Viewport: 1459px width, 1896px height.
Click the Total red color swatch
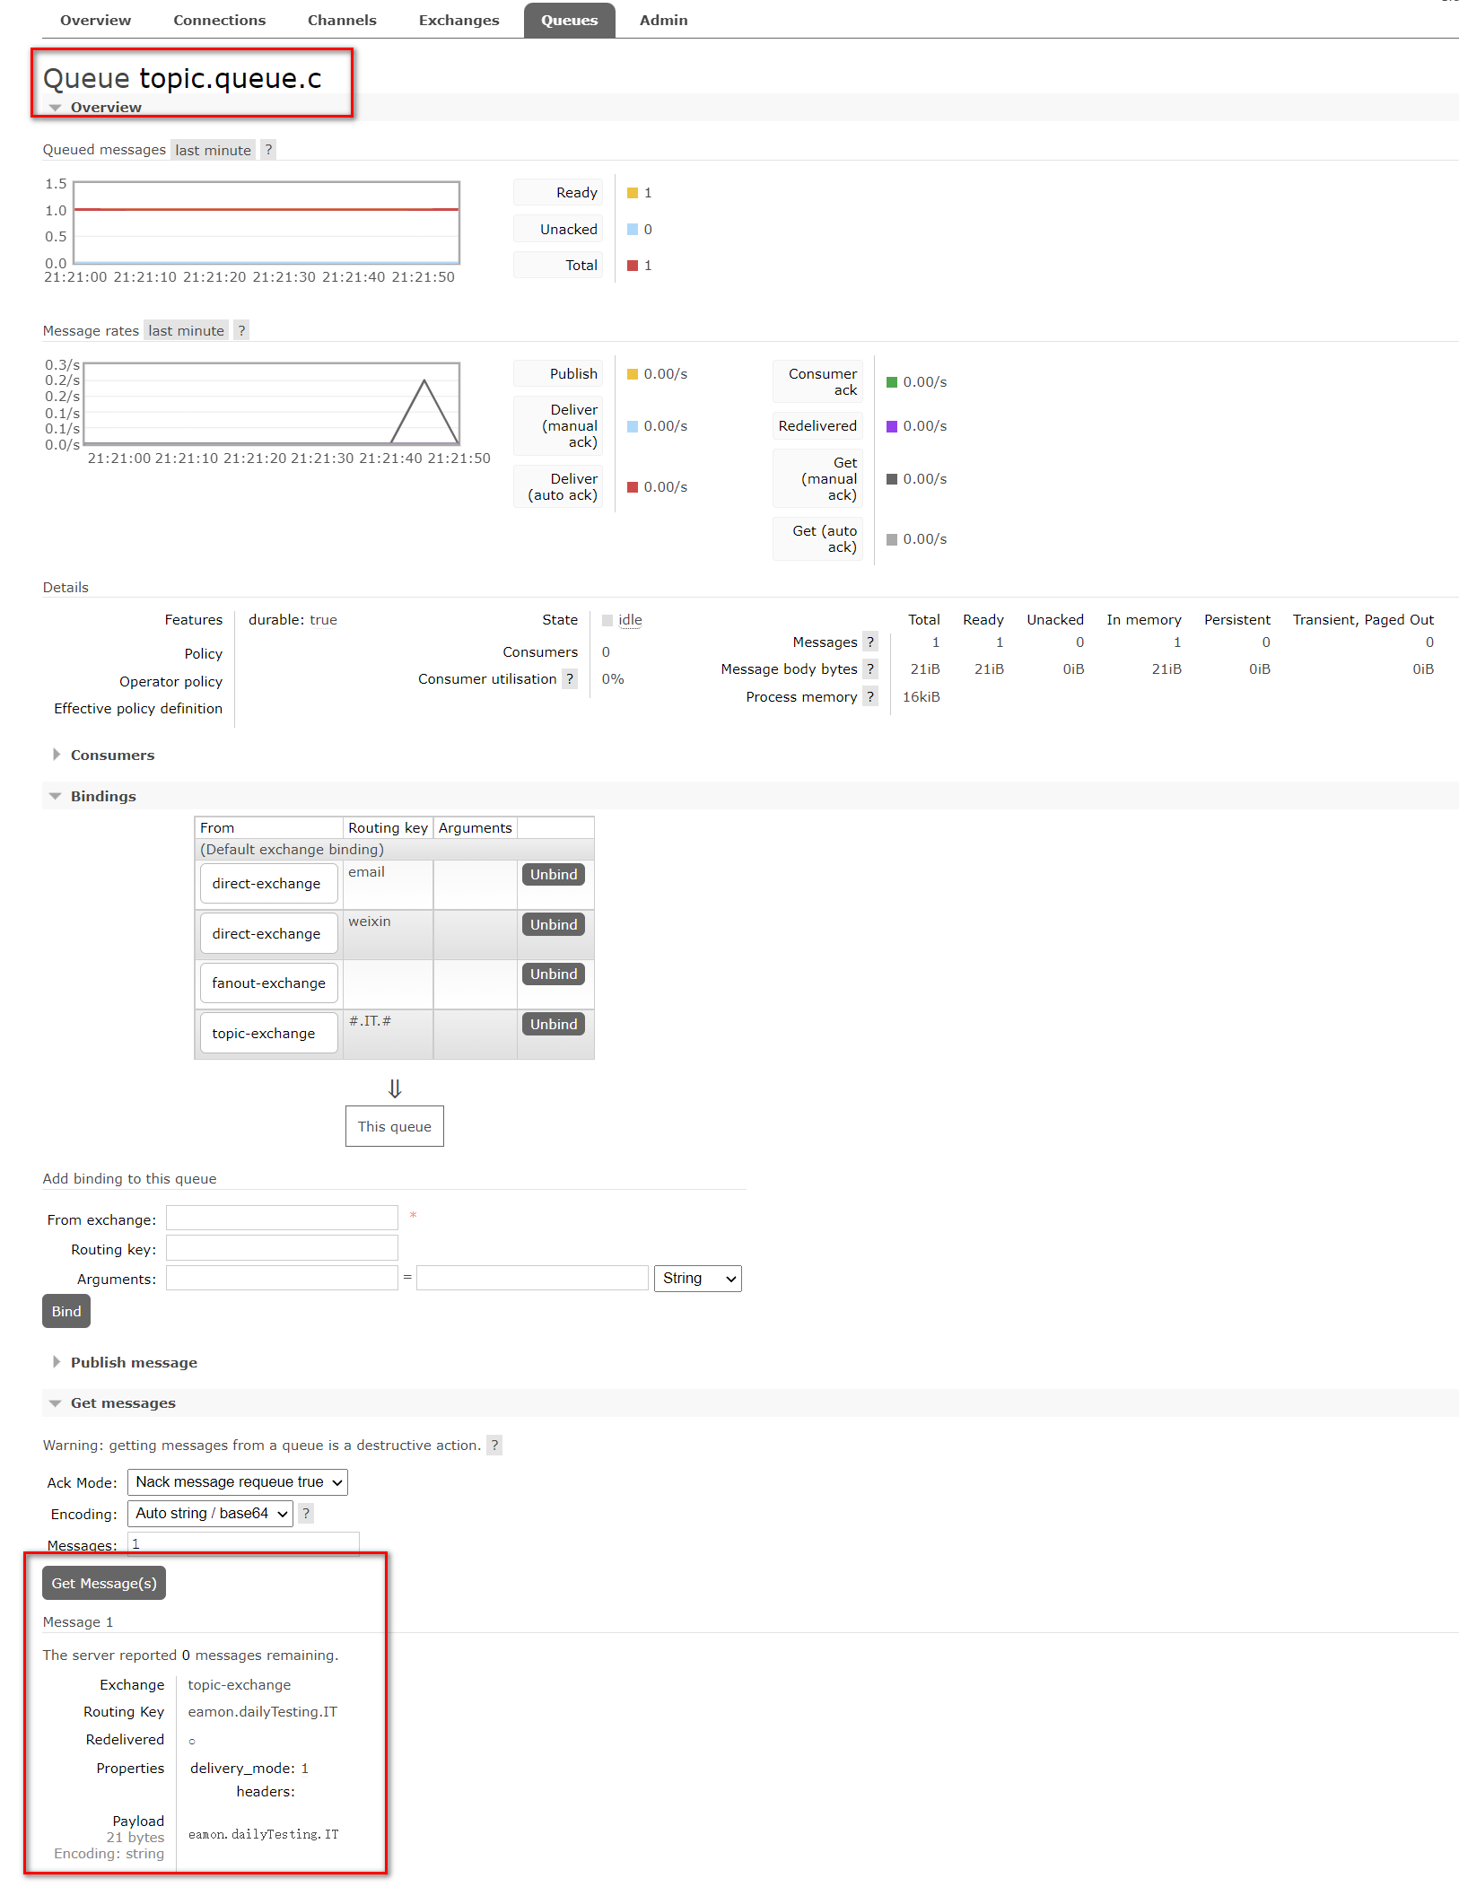633,265
